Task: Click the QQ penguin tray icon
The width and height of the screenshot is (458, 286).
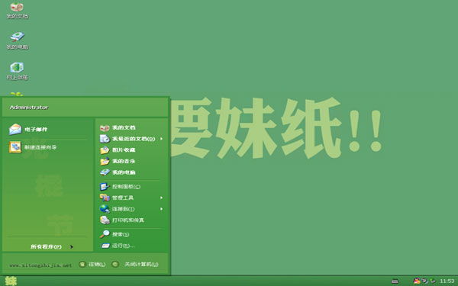Action: 417,281
